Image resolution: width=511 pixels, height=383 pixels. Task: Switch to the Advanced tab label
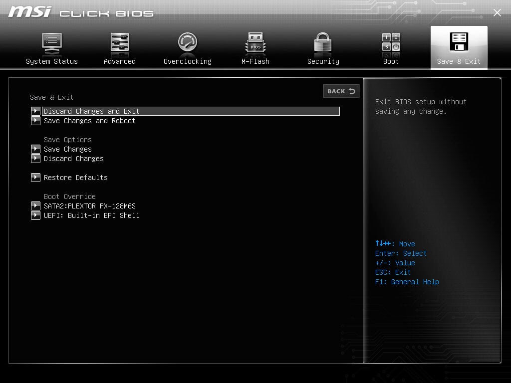pos(120,61)
